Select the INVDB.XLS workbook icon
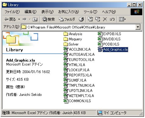Screen dimensions: 145x118 coord(100,39)
